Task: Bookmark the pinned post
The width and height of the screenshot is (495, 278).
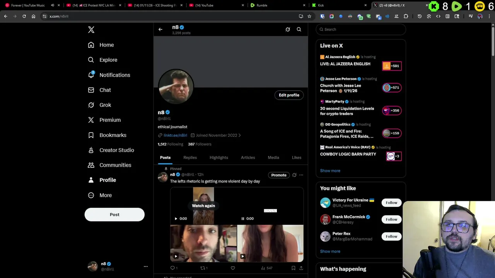Action: tap(294, 268)
